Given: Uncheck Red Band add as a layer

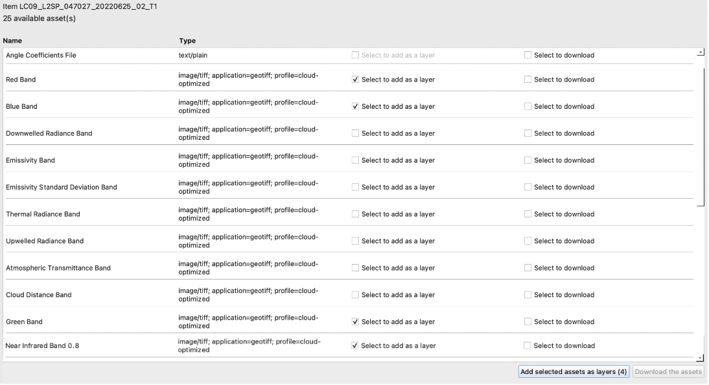Looking at the screenshot, I should click(355, 80).
